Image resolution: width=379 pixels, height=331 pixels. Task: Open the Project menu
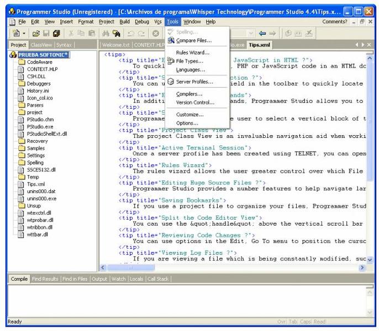106,22
